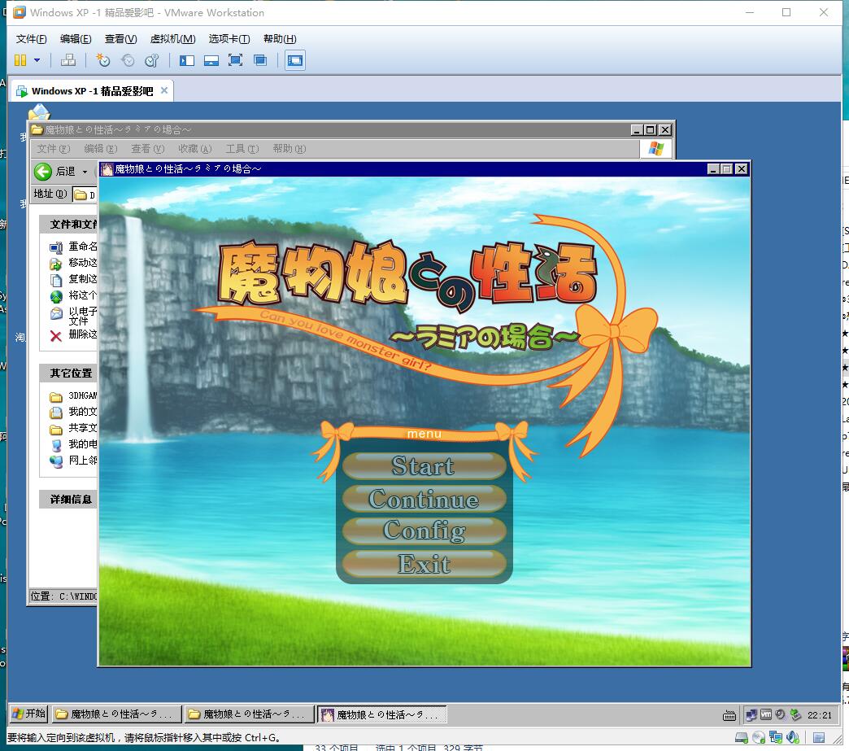Open Config from the game menu

coord(424,531)
